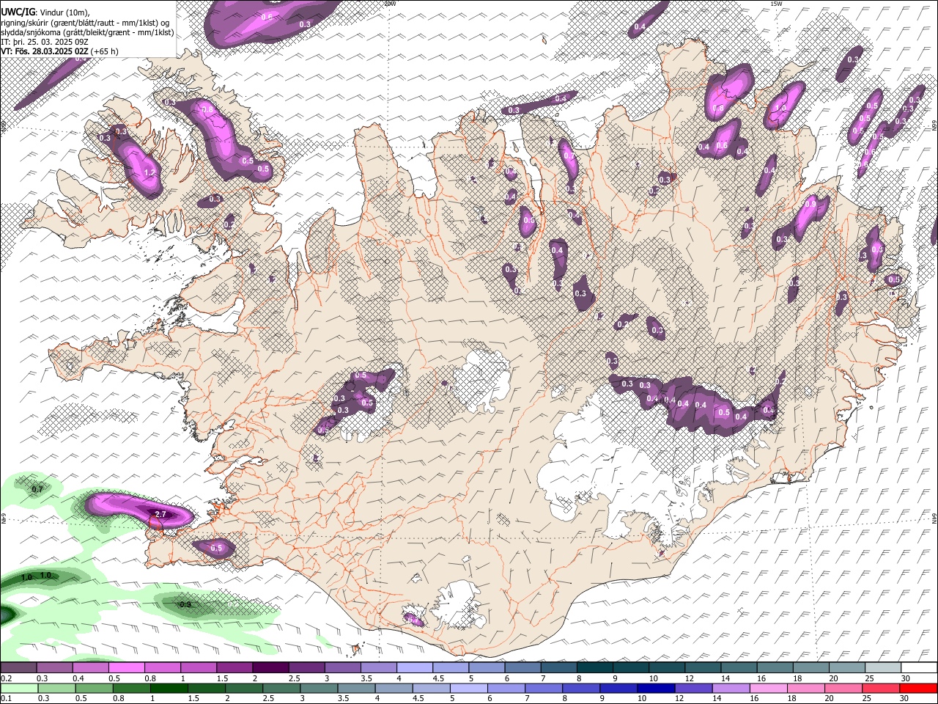Select lavender swatch at 4 in snow scale
The height and width of the screenshot is (704, 938).
414,667
